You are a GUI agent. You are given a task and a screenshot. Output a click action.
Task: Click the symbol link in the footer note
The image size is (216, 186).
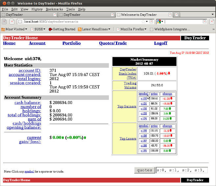tap(29, 172)
